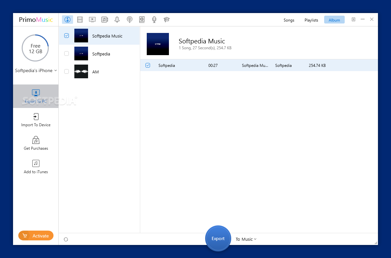Minimize the PrimoMusic window
Screen dimensions: 391x258
363,19
